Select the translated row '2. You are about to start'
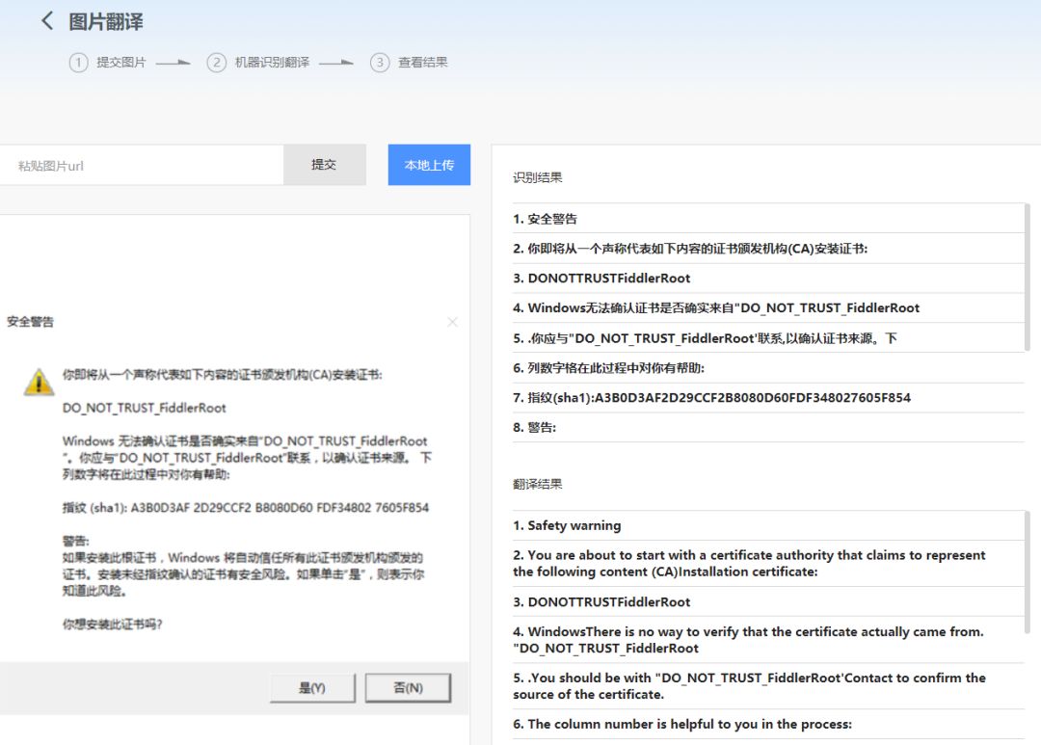 [x=768, y=563]
